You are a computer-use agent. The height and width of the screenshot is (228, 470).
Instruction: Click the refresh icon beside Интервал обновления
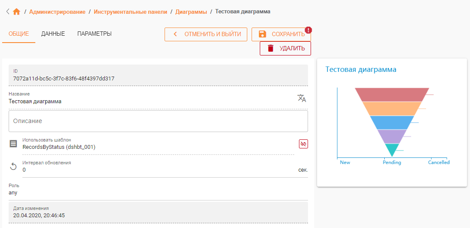coord(13,166)
